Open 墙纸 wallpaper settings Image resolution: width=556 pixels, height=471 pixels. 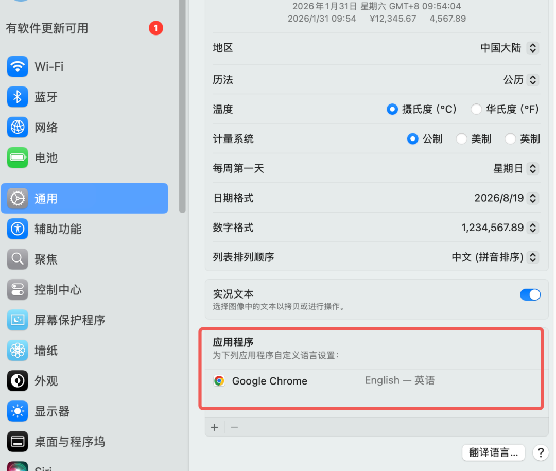[x=44, y=350]
